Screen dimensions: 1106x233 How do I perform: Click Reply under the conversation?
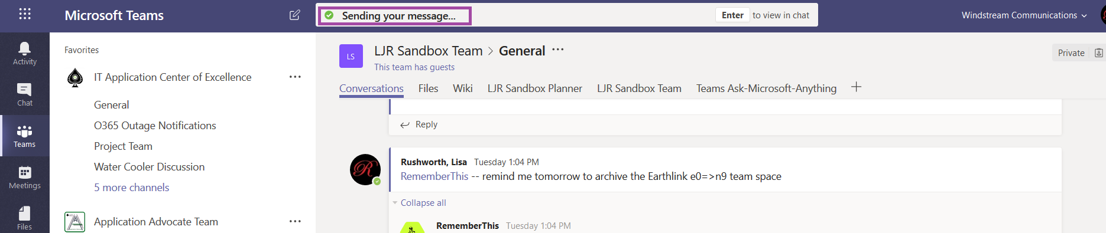click(419, 124)
